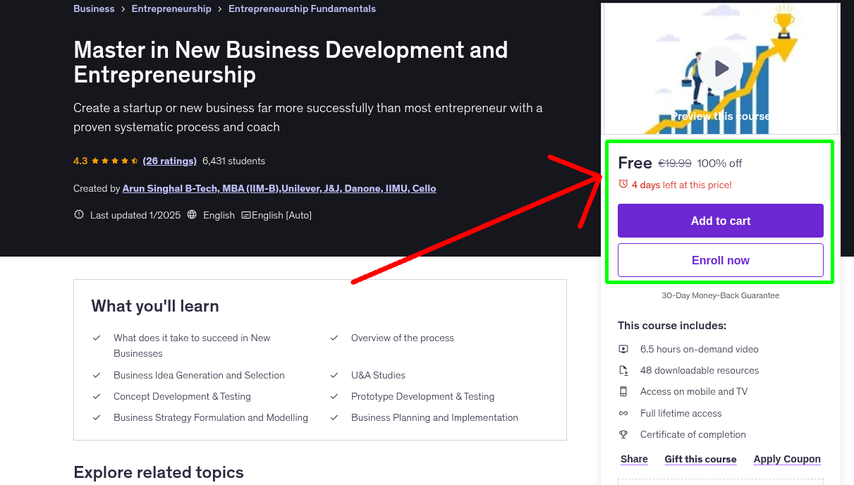Image resolution: width=854 pixels, height=485 pixels.
Task: Click the certificate of completion icon
Action: [x=623, y=434]
